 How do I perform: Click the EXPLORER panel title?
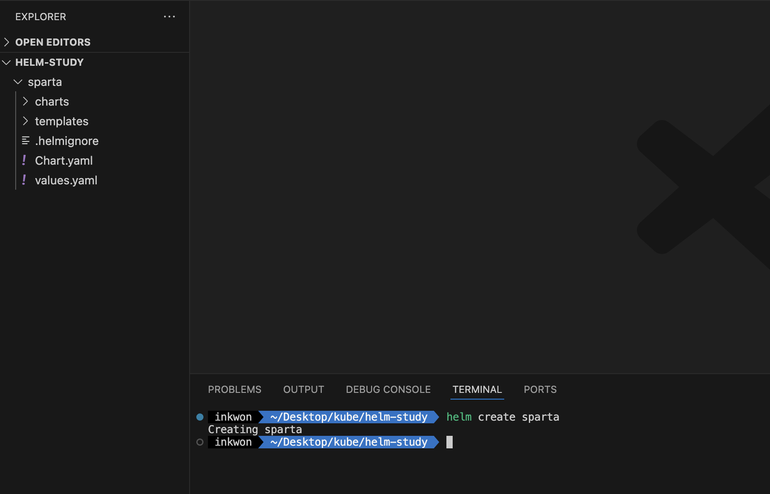pyautogui.click(x=41, y=17)
